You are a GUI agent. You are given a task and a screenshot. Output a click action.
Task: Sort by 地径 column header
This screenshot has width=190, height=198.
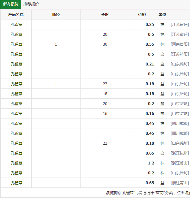56,15
